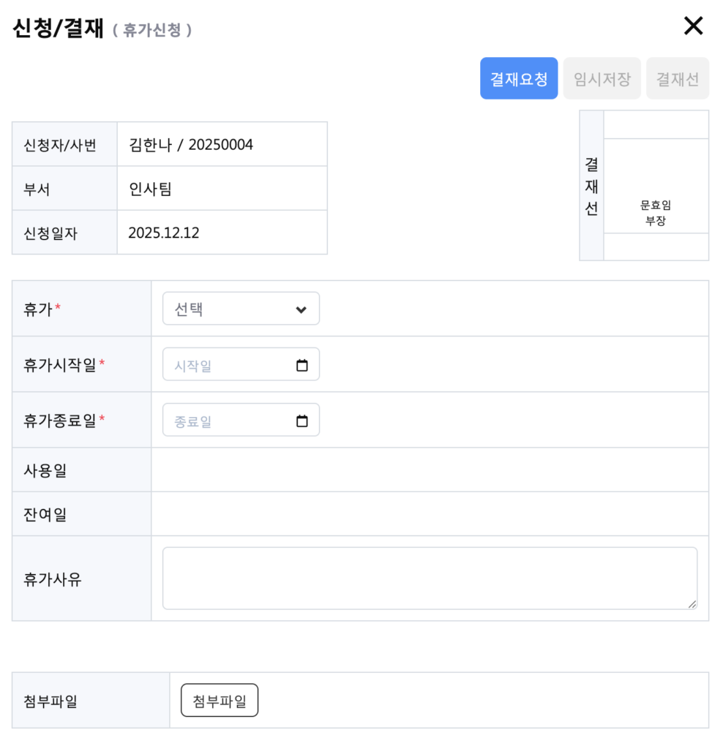Grab the resize handle of 휴가사유 textarea
The width and height of the screenshot is (723, 749).
coord(692,604)
